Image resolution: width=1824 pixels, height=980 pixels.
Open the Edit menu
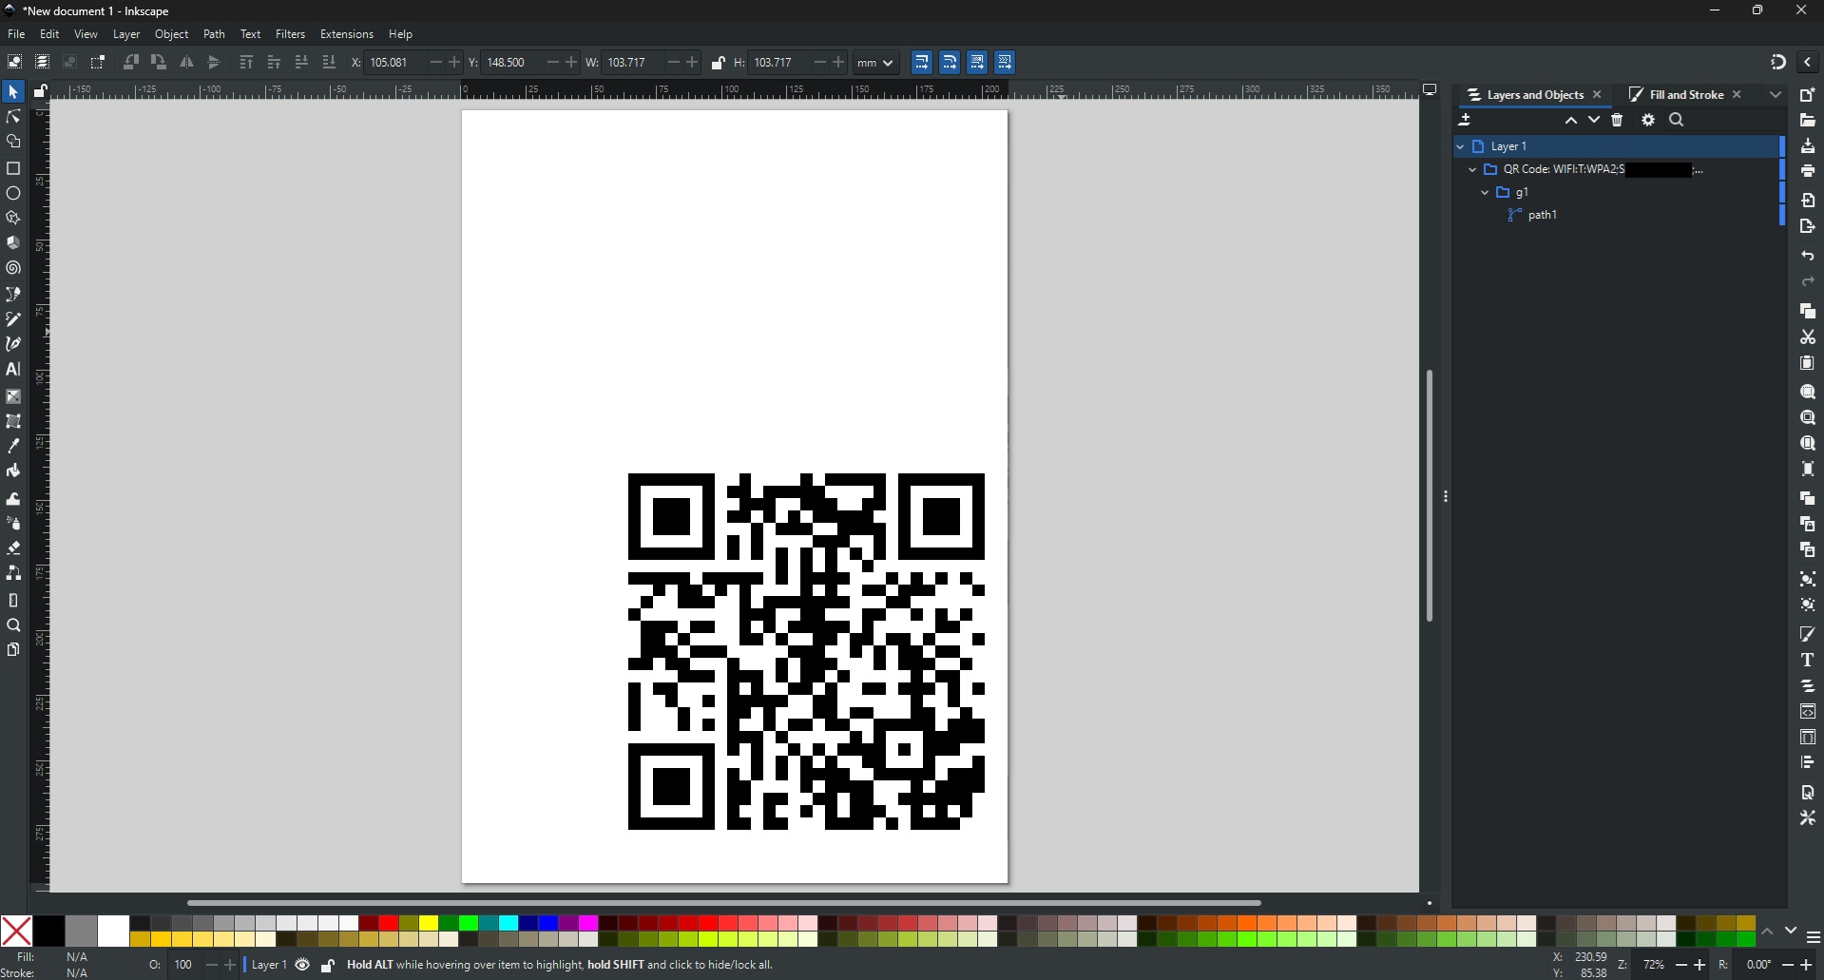[49, 34]
